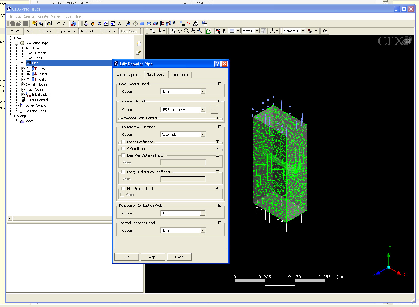Select Fluid Models tree item

tap(35, 89)
